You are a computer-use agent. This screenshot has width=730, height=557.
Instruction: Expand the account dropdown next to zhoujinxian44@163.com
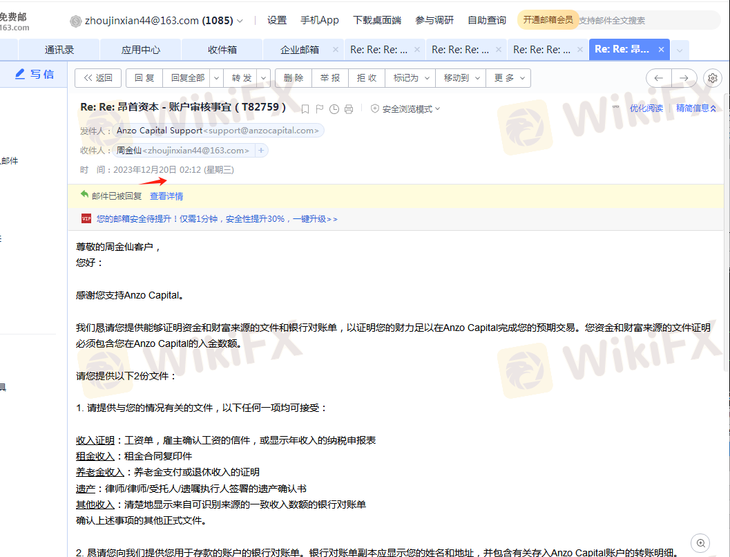240,21
